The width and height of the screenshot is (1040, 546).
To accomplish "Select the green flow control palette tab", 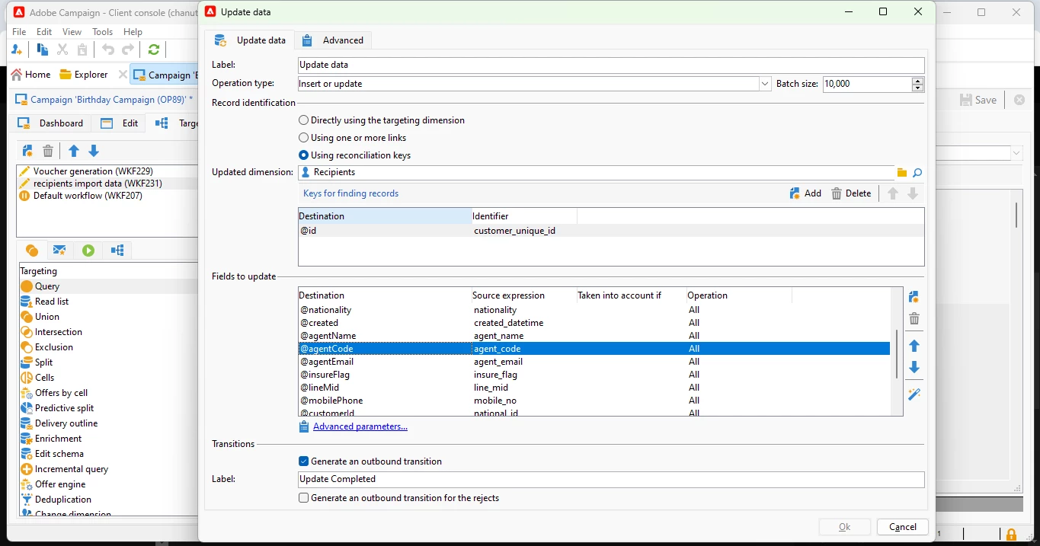I will 88,250.
